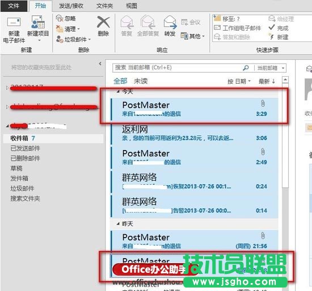Screen dimensions: 312x291
Task: Select the 收件箱 inbox folder
Action: [x=53, y=138]
